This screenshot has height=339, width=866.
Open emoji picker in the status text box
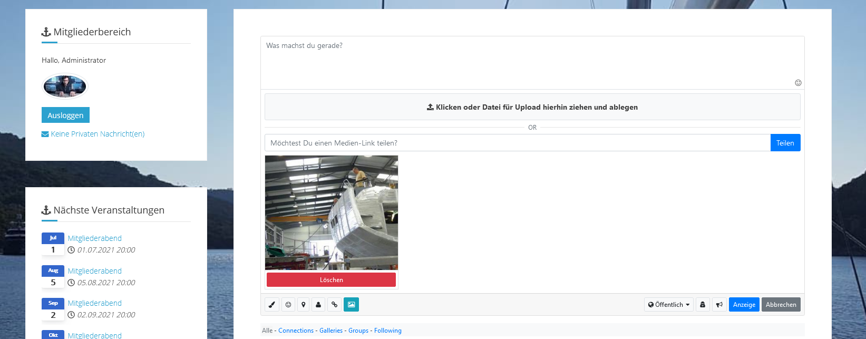[x=798, y=83]
